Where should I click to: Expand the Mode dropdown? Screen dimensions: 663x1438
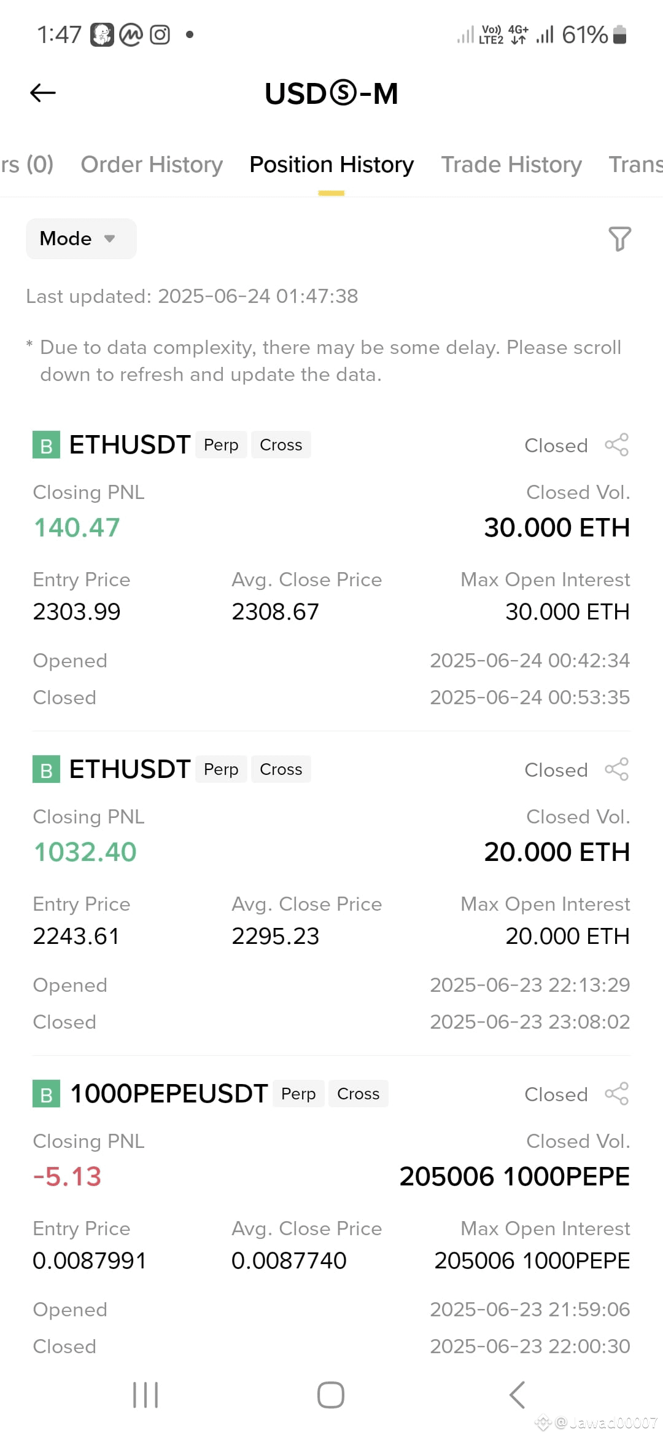(x=81, y=238)
